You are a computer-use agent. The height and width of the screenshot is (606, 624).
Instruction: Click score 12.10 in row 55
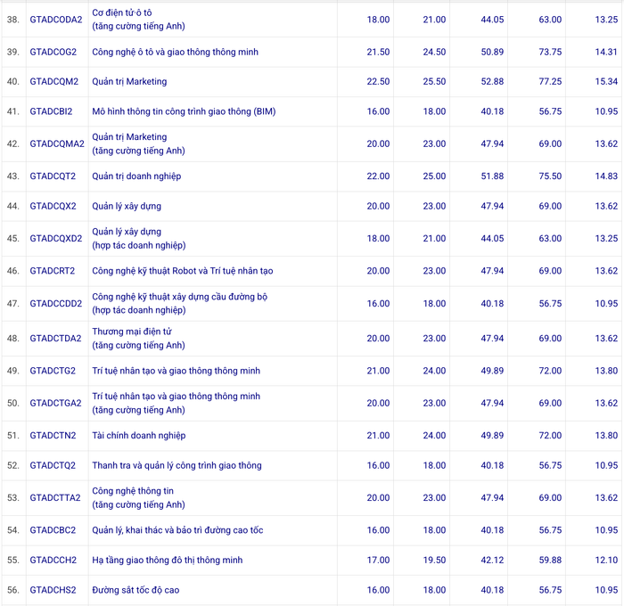[606, 560]
